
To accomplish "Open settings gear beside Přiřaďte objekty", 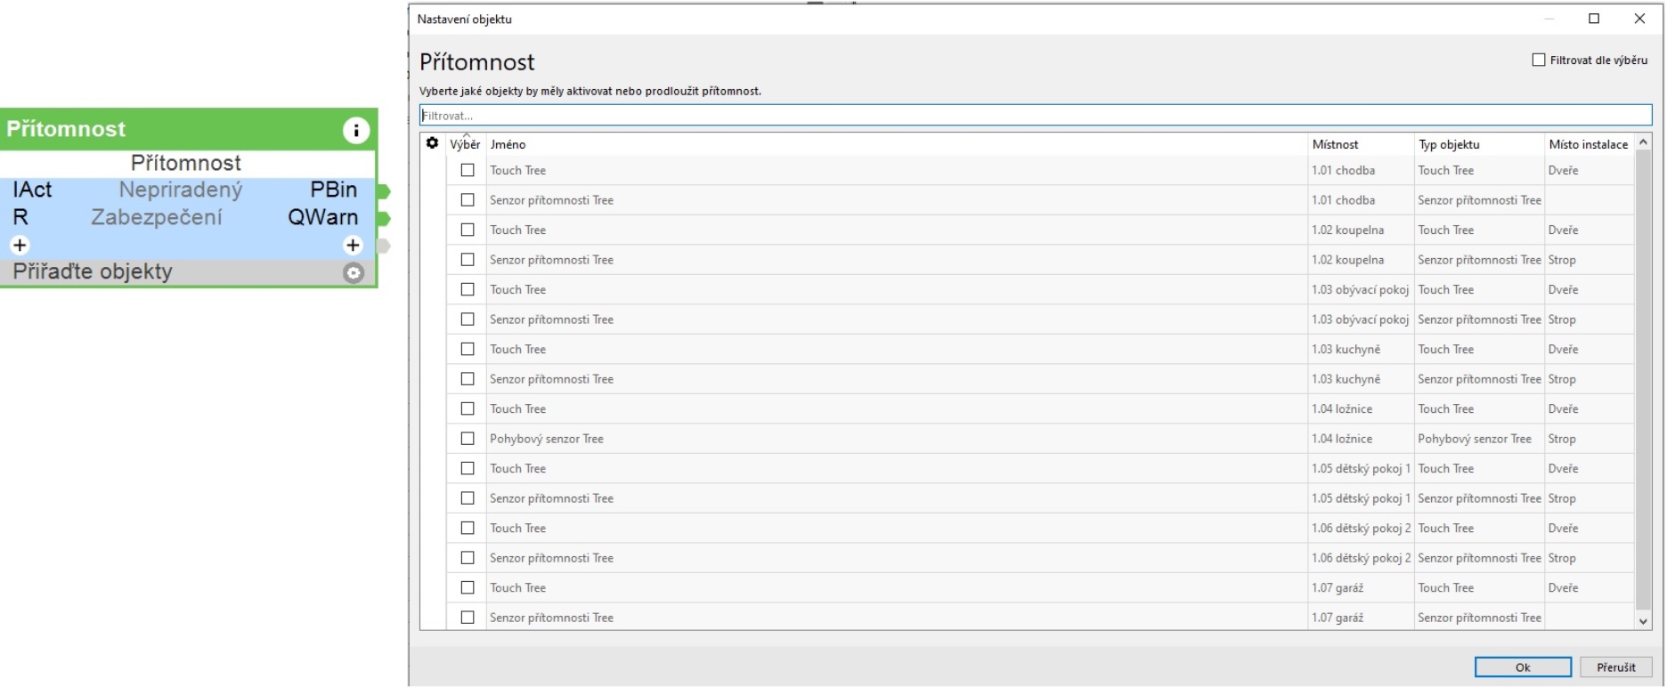I will click(354, 273).
